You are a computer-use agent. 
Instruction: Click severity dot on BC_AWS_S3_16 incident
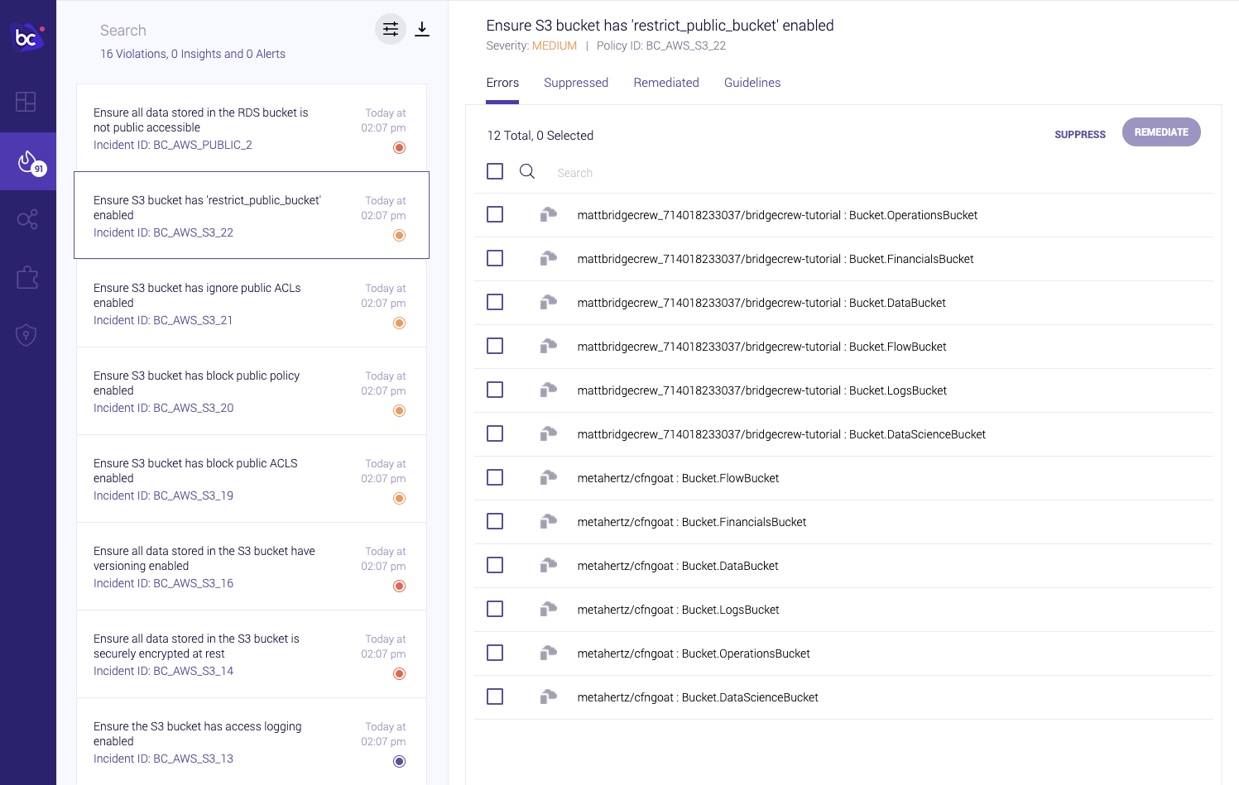click(399, 586)
